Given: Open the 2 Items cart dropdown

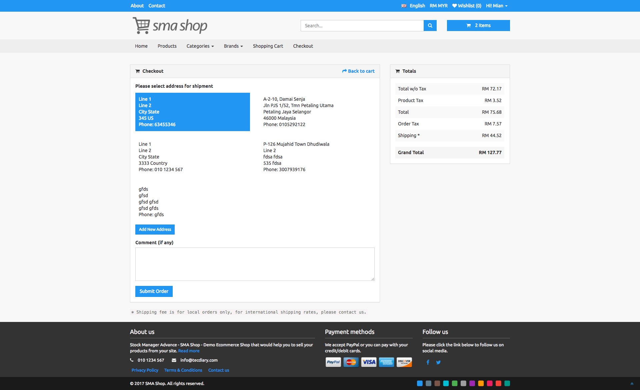Looking at the screenshot, I should click(478, 26).
